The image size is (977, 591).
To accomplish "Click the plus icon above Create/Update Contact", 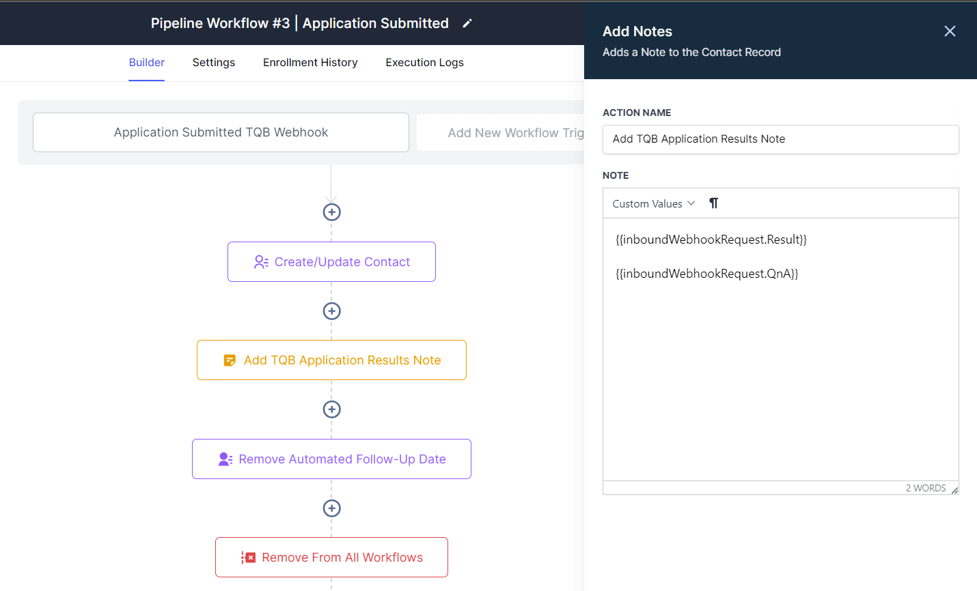I will click(x=331, y=212).
